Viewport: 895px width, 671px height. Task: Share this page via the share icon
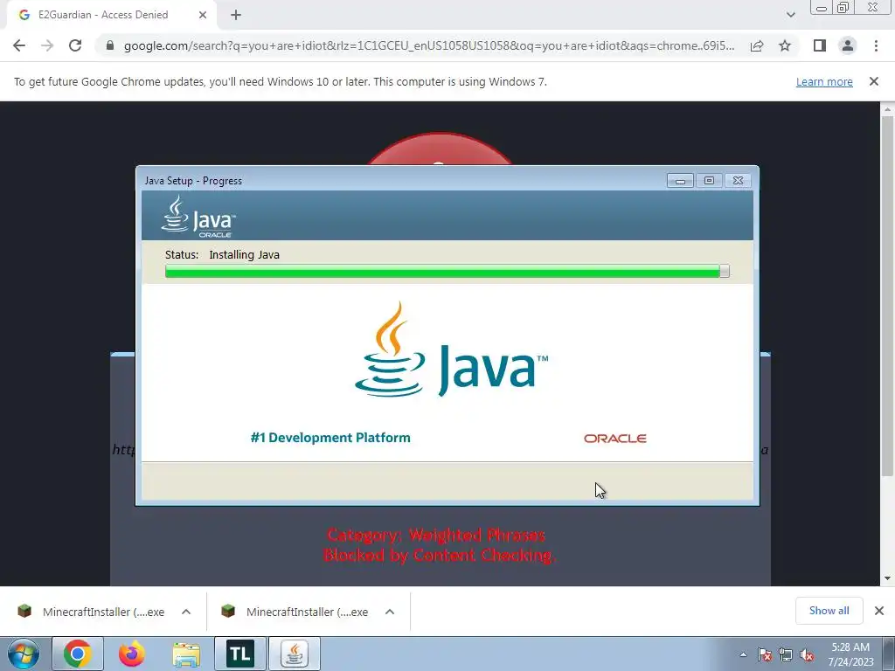(x=757, y=45)
